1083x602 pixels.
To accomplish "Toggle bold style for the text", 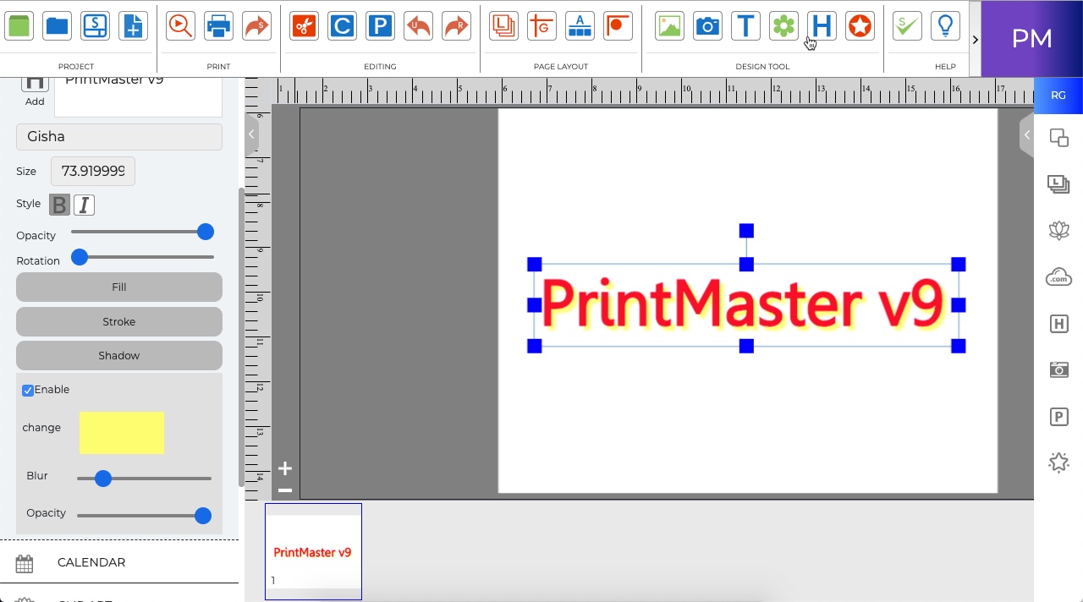I will click(59, 205).
